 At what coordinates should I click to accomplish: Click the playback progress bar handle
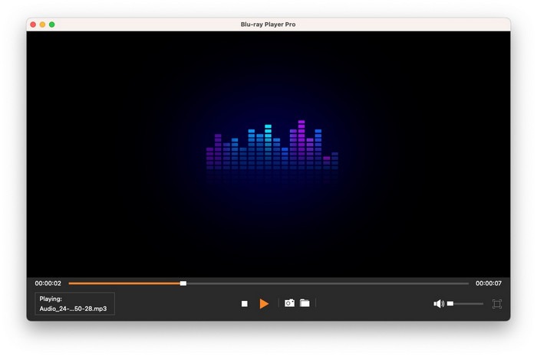pos(183,283)
